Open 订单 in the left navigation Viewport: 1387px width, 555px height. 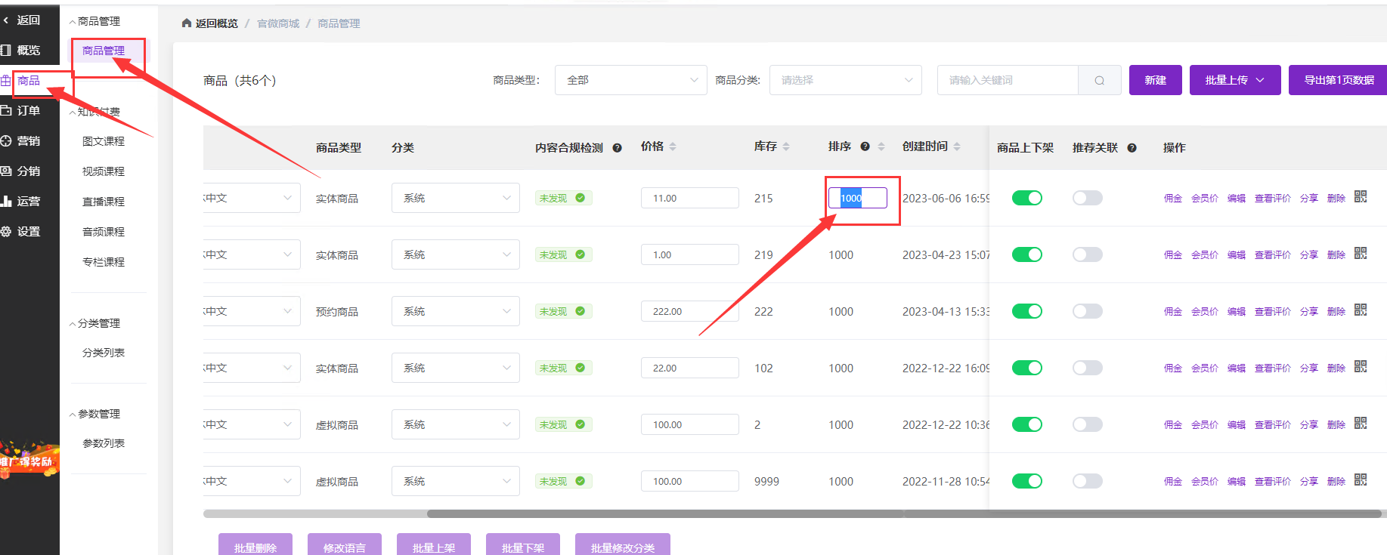pyautogui.click(x=29, y=111)
